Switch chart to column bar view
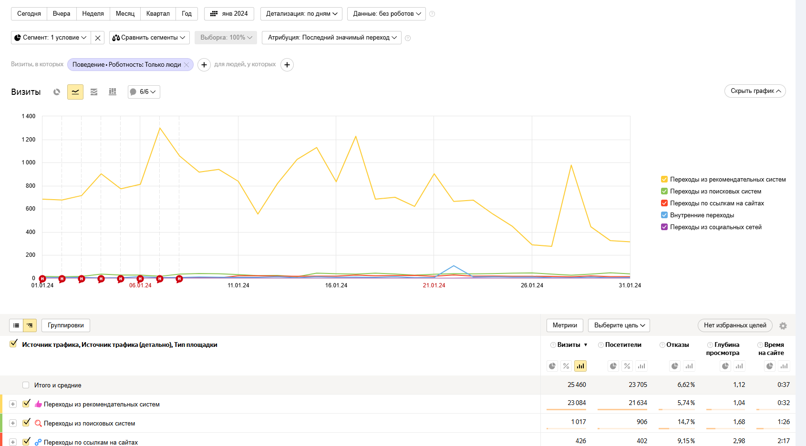This screenshot has width=806, height=446. click(x=113, y=92)
